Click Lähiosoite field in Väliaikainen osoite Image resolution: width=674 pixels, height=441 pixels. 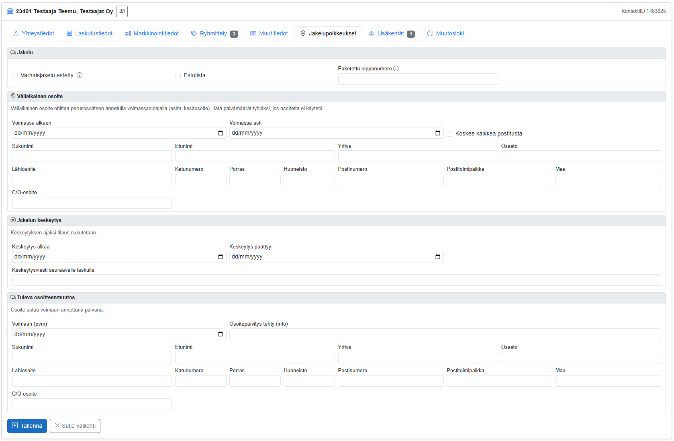(92, 180)
